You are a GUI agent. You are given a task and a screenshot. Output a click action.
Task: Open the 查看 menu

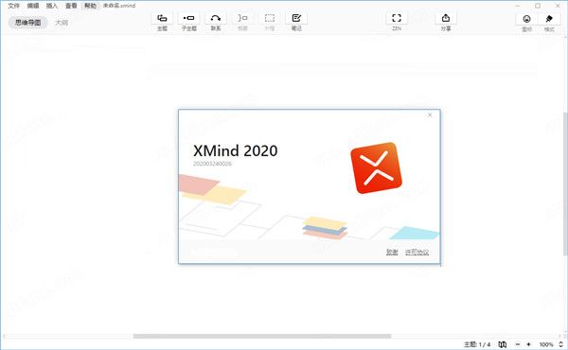(71, 6)
